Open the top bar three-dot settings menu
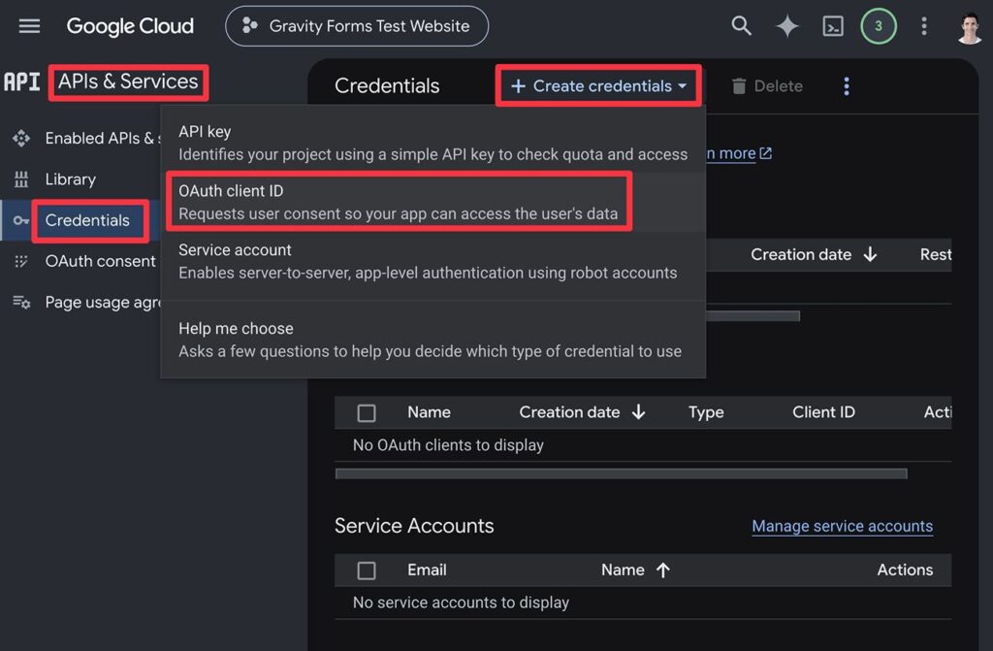The image size is (993, 651). tap(924, 26)
